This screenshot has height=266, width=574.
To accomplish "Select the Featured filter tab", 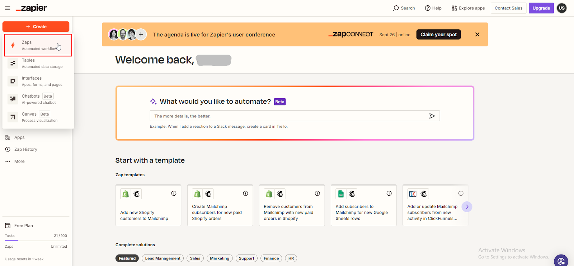I will click(127, 258).
